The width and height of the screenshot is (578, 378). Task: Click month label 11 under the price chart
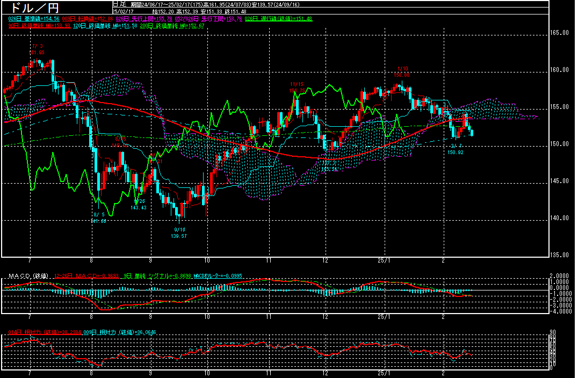tap(269, 260)
